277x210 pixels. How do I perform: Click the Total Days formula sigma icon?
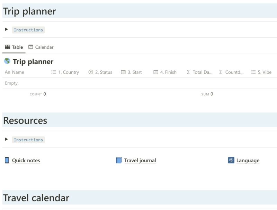click(x=188, y=72)
